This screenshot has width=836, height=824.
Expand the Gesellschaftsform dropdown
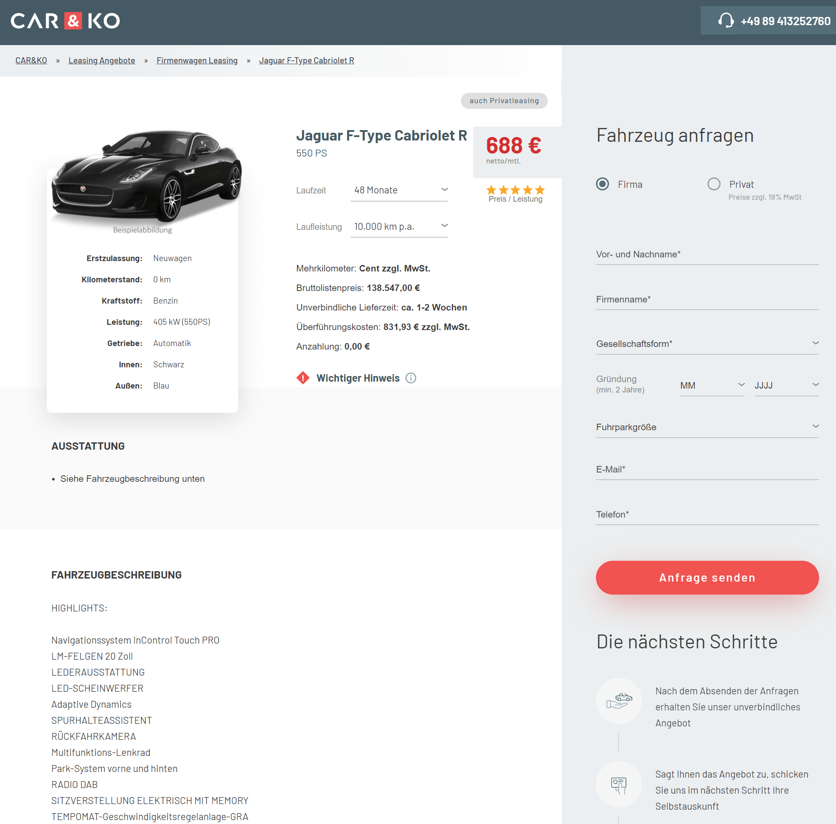[708, 344]
